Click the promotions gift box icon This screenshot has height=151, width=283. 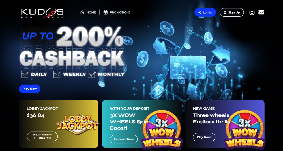coord(105,12)
